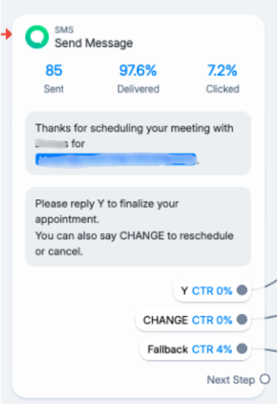Select the Y CTR 0% reply button
The height and width of the screenshot is (404, 277).
tap(212, 290)
